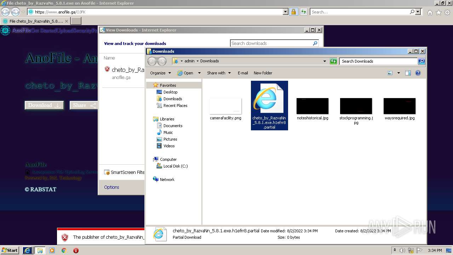453x255 pixels.
Task: Click red shield icon beside cheto_by_Ra download
Action: [x=107, y=69]
